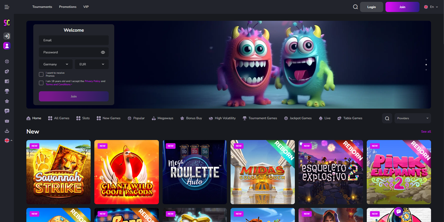Screen dimensions: 444x222
Task: Switch to the Promotions menu item
Action: click(x=68, y=7)
